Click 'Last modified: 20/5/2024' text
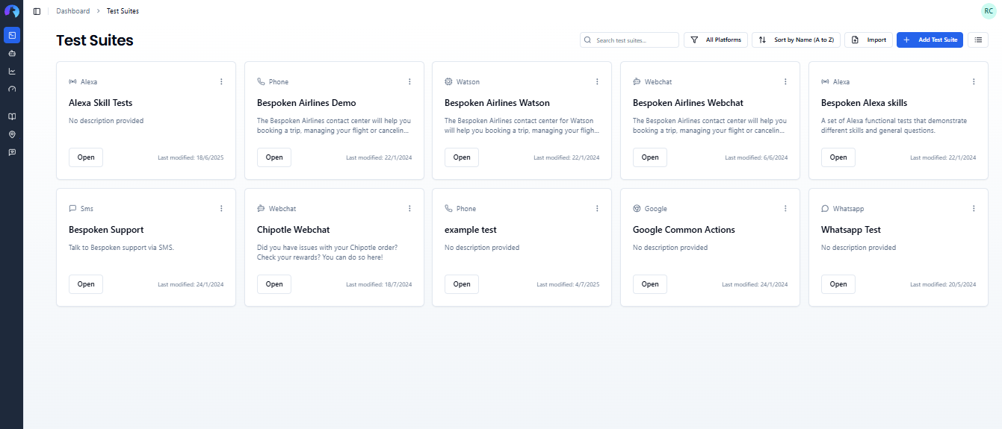This screenshot has width=1002, height=429. [x=943, y=285]
